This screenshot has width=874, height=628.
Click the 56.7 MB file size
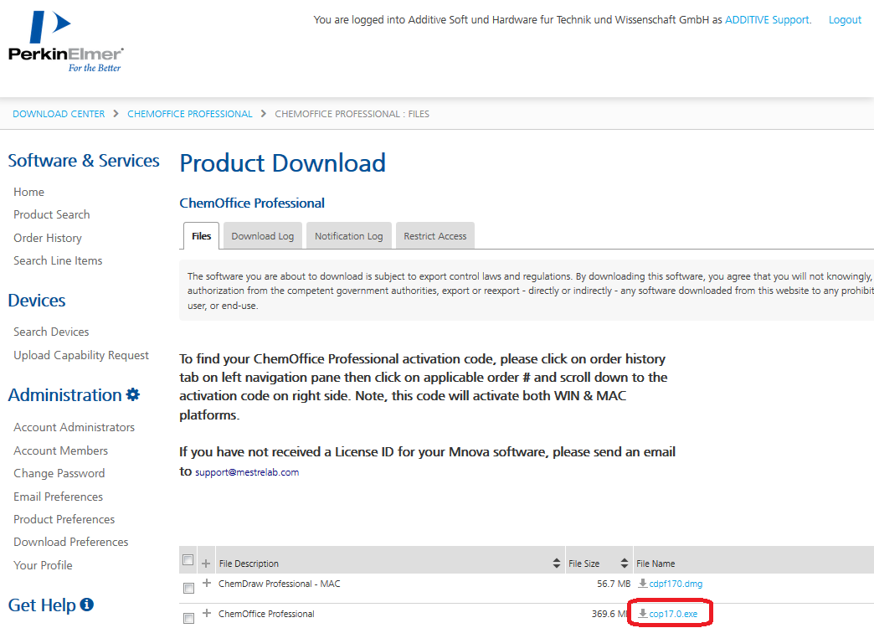614,584
